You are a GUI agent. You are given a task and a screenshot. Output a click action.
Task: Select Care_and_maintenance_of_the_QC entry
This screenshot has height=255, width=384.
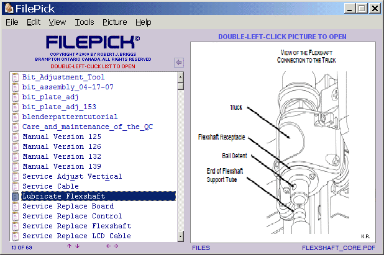coord(88,127)
